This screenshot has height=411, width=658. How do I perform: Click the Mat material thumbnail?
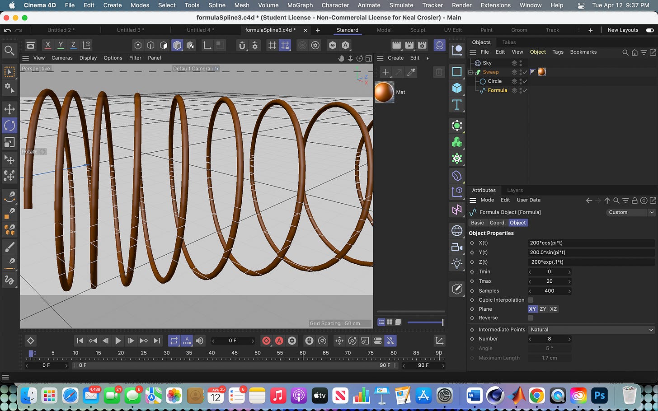click(384, 92)
